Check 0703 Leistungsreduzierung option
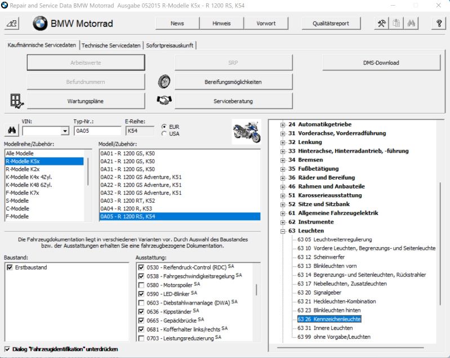Screen dimensions: 450x358 click(141, 338)
